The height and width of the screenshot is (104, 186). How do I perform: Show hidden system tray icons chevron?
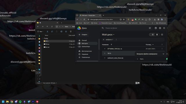coord(161,102)
